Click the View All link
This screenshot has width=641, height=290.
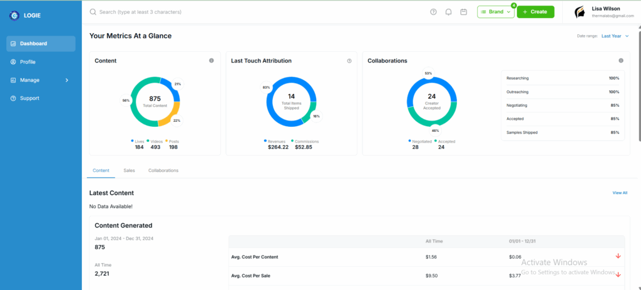coord(619,193)
